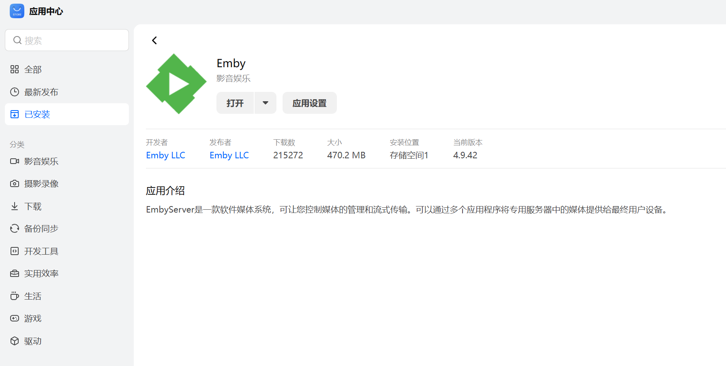Click the install location 存储空间1
The image size is (726, 366).
tap(409, 155)
